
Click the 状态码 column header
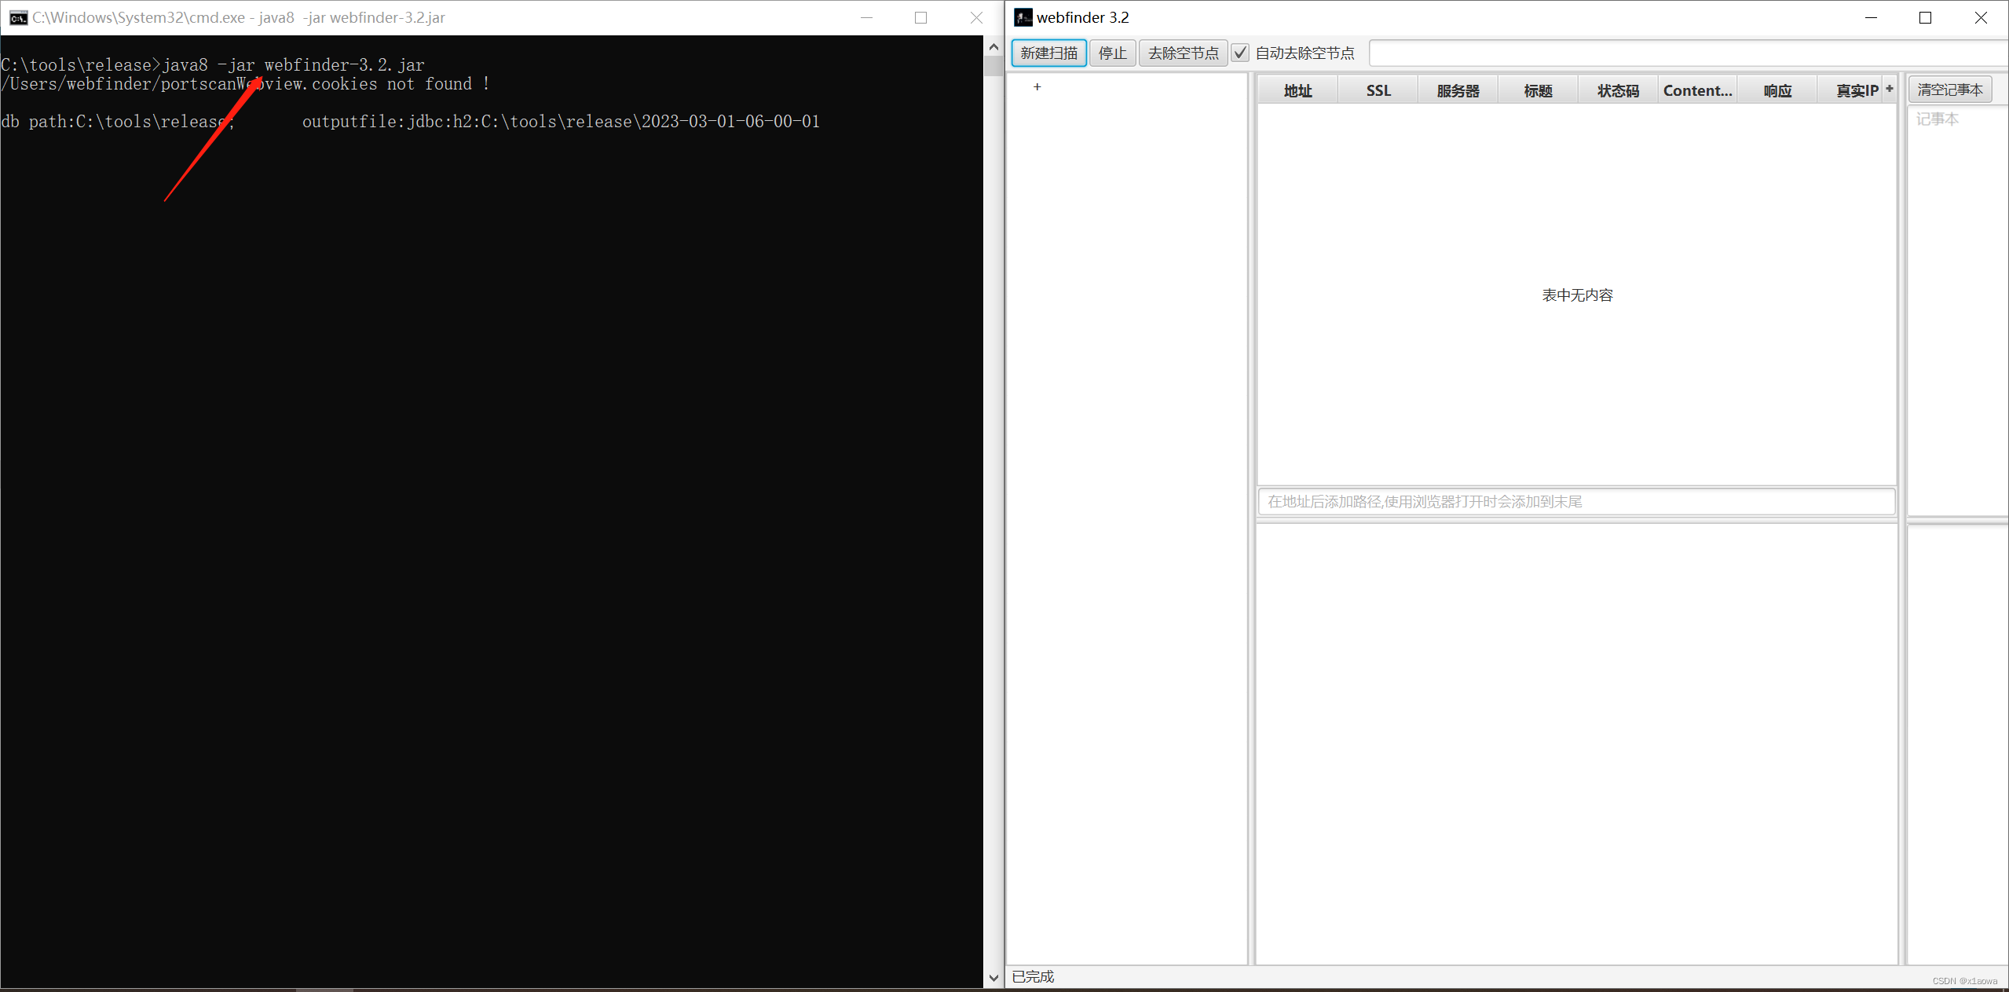click(x=1618, y=91)
